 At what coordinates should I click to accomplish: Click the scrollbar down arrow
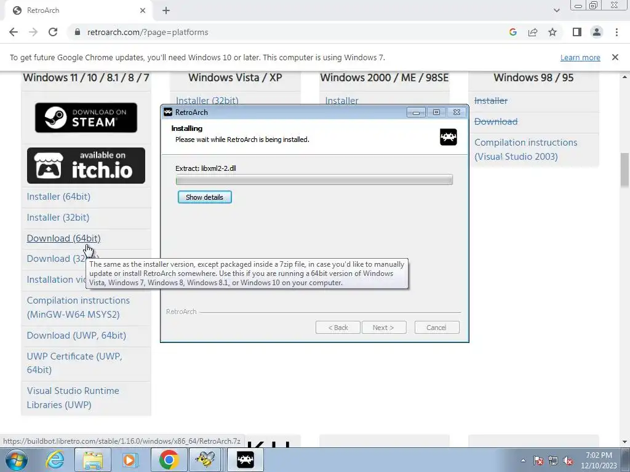[x=624, y=442]
